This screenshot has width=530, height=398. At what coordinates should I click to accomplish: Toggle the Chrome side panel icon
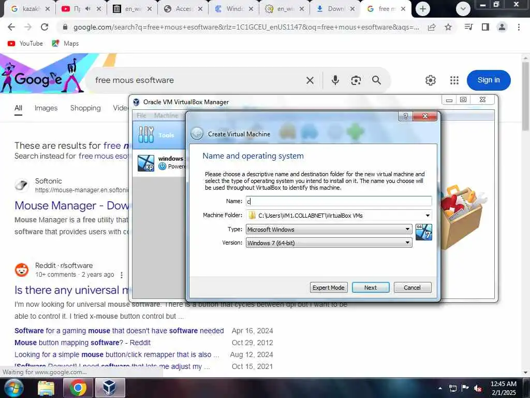(x=485, y=27)
